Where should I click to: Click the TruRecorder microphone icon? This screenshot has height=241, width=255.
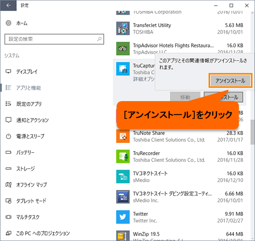click(x=123, y=156)
